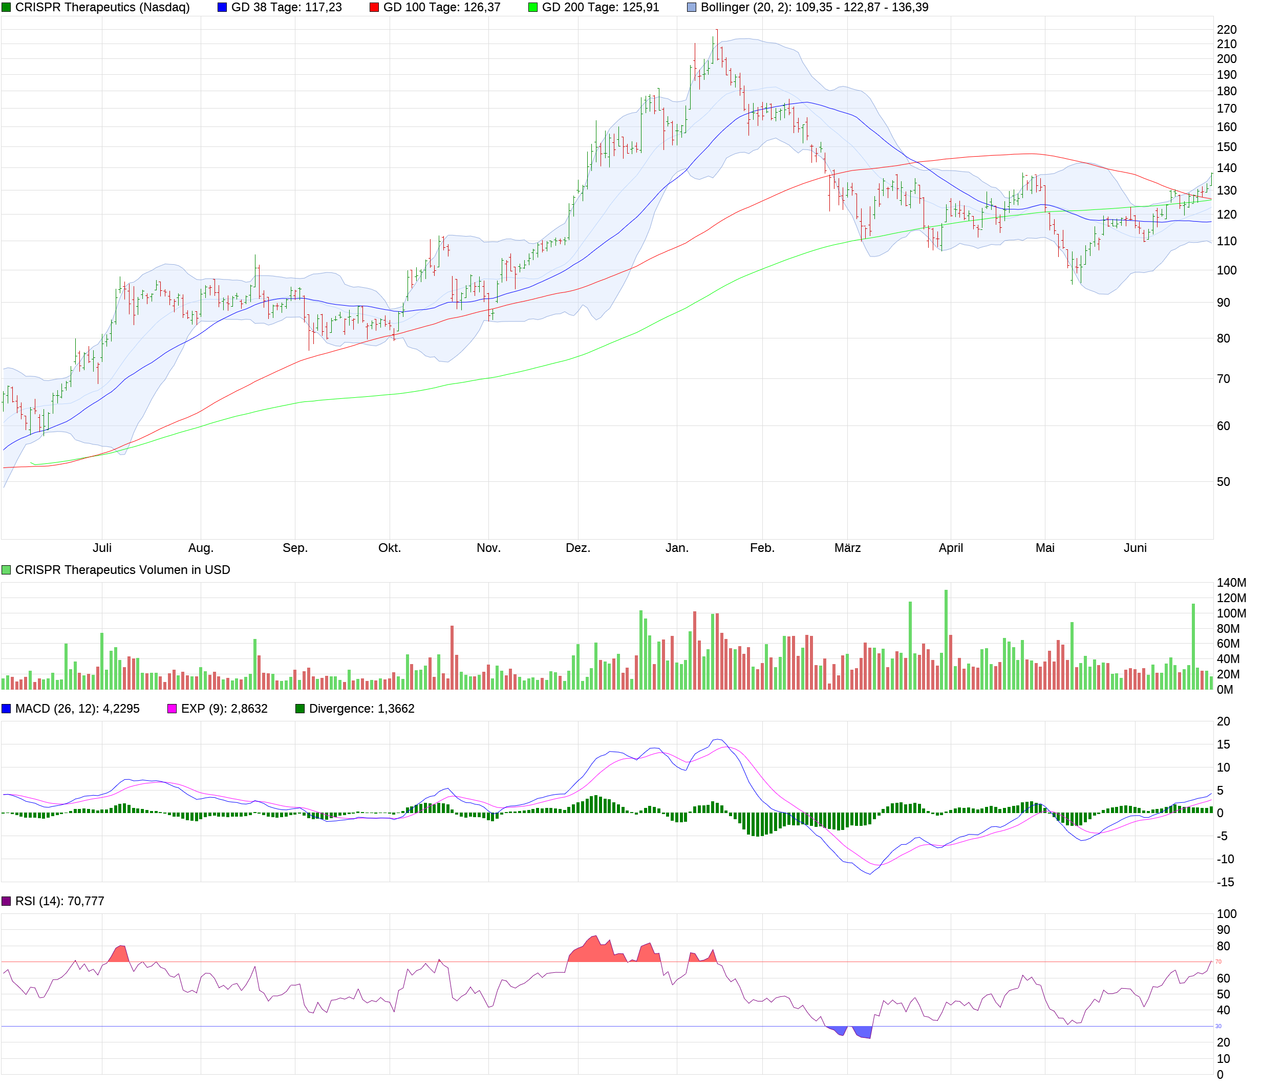
Task: Select the Juni label on the time axis
Action: (x=1135, y=547)
